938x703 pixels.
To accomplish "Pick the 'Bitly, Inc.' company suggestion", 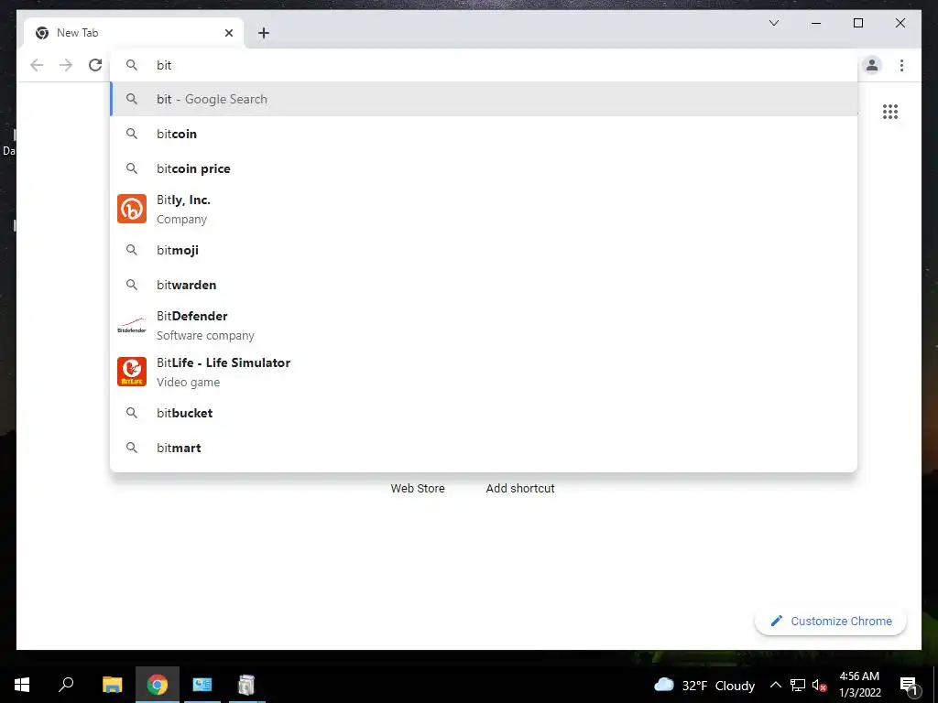I will (x=484, y=210).
